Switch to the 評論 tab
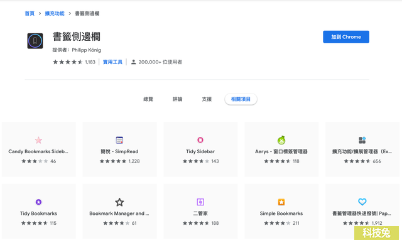This screenshot has height=243, width=402. coord(177,99)
